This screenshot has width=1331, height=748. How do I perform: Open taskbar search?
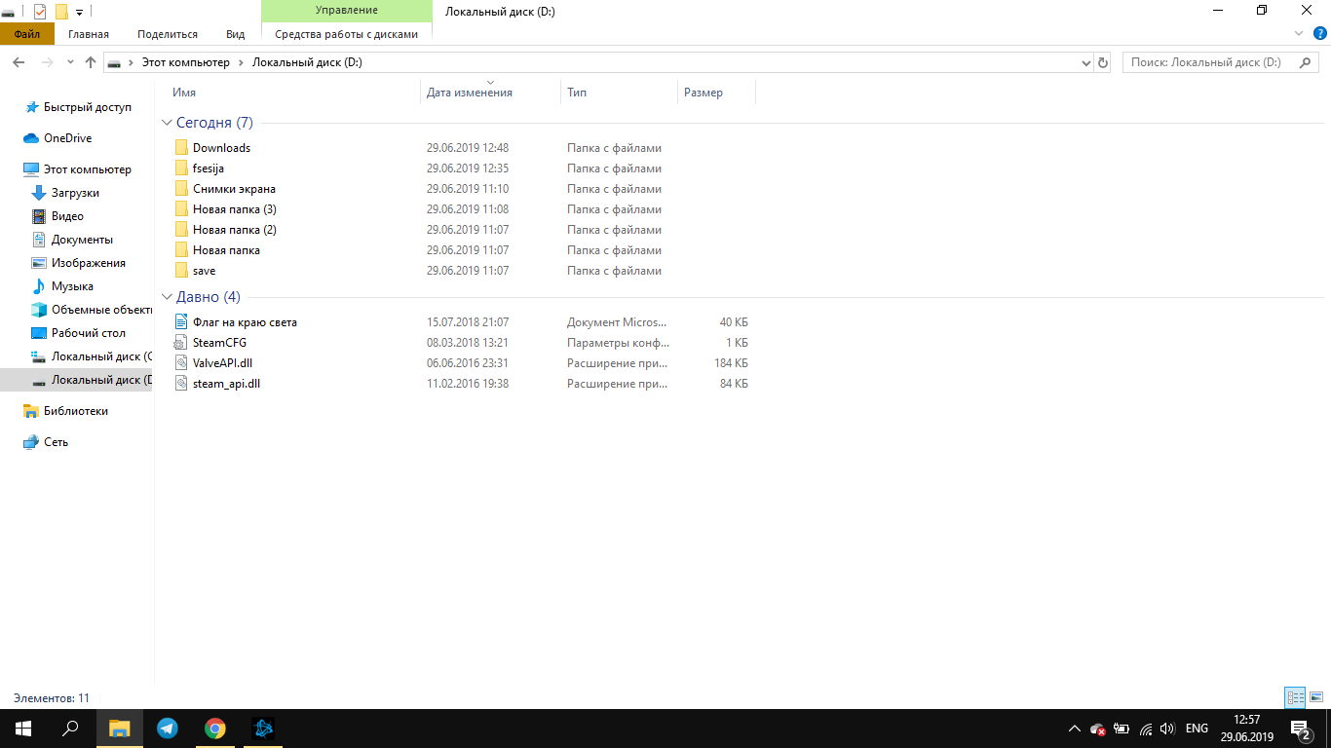click(x=70, y=728)
